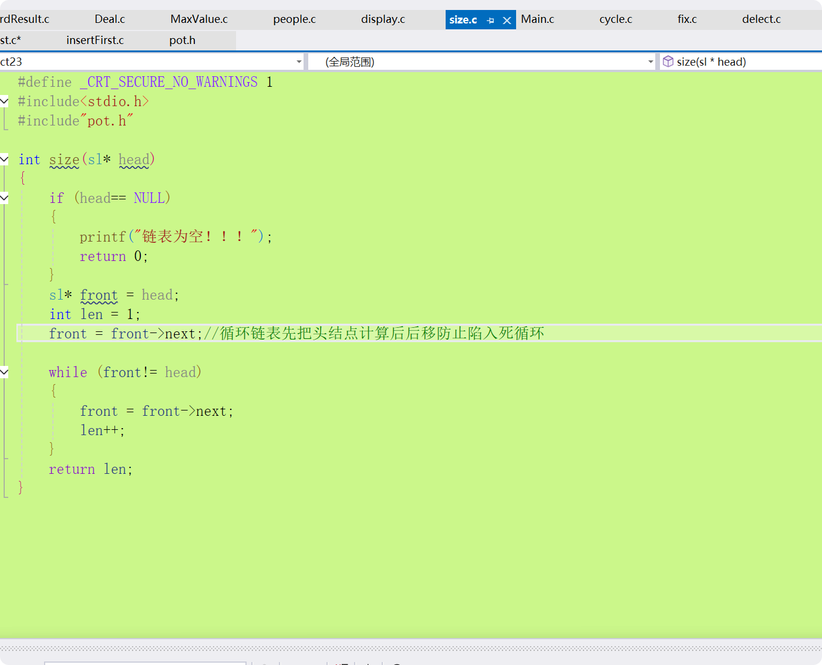Collapse the #include block
The image size is (822, 665).
tap(4, 101)
